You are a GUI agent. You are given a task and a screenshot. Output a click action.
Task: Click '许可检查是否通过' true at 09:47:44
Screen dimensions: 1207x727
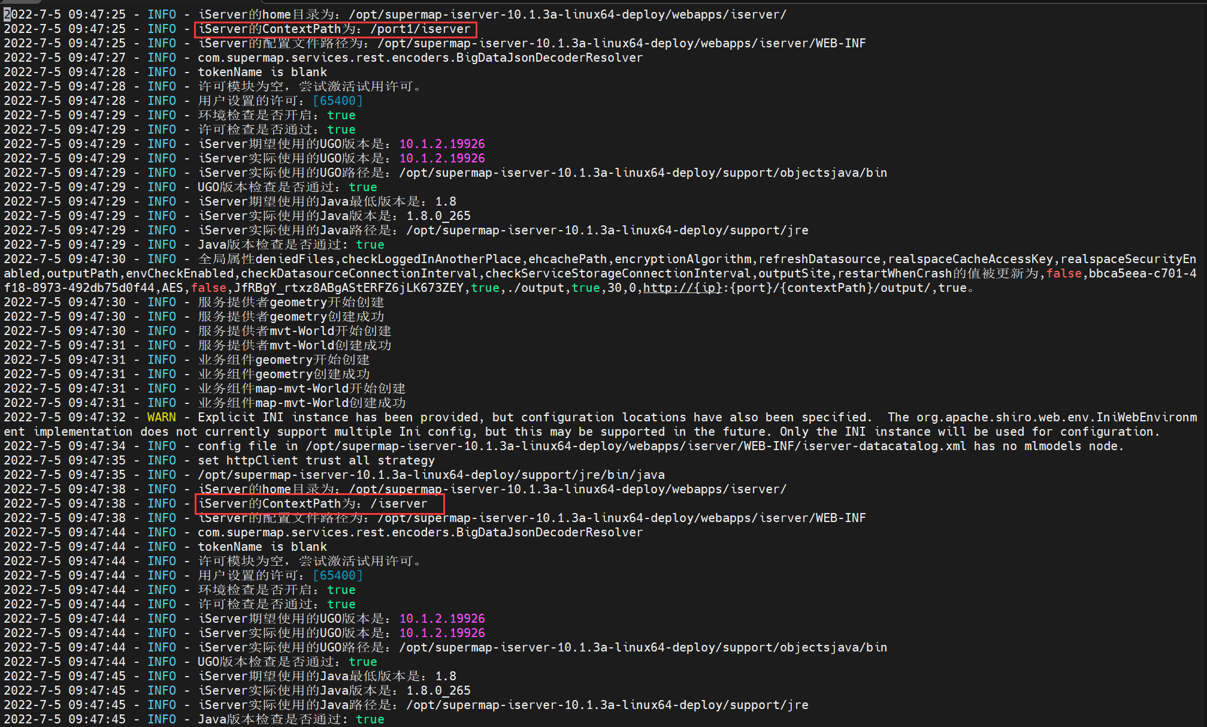341,604
